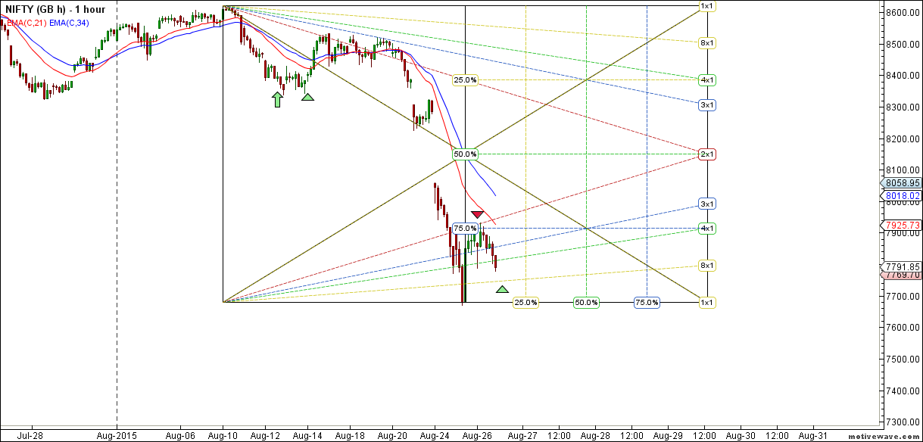Click the red down arrow sell marker
This screenshot has width=923, height=442.
click(478, 213)
